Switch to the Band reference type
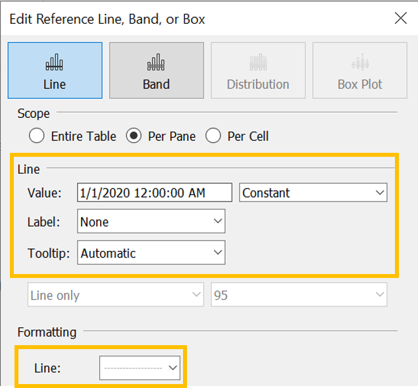 156,70
